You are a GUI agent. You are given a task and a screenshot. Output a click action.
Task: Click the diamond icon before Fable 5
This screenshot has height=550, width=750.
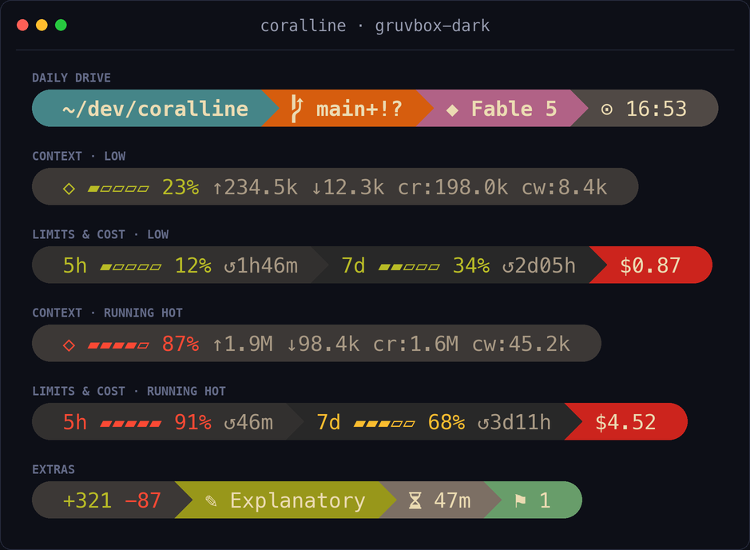[x=452, y=110]
